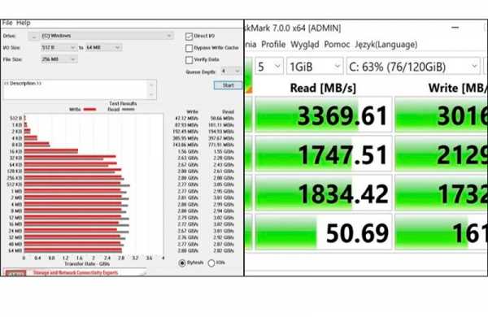Viewport: 488px width, 317px height.
Task: Open the I/O Size start dropdown 512 B
Action: point(59,48)
